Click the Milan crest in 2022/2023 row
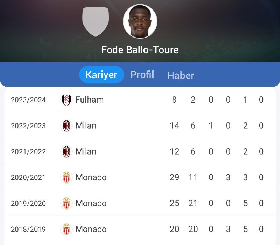 pyautogui.click(x=66, y=125)
